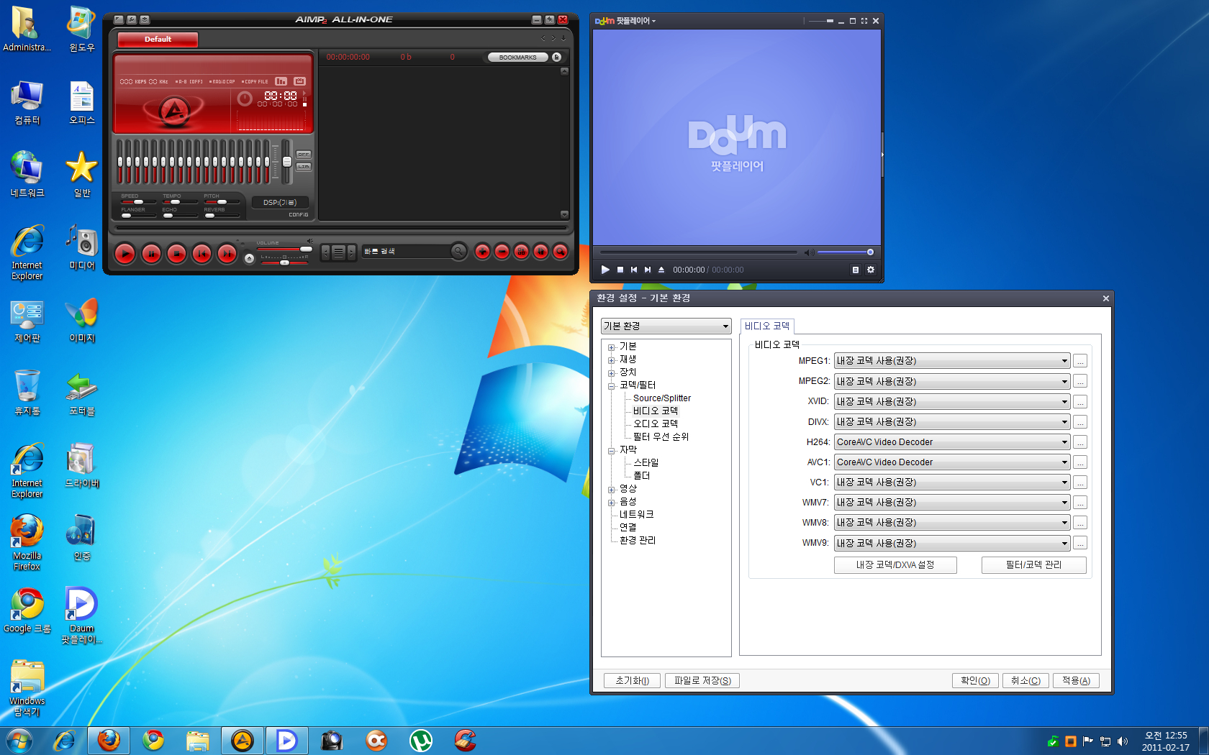Open H264 CoreAVC codec dropdown
This screenshot has width=1209, height=755.
952,442
